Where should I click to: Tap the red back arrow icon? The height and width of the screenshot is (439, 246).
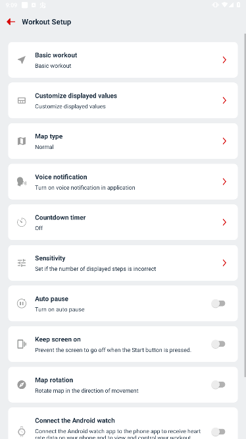(x=11, y=22)
